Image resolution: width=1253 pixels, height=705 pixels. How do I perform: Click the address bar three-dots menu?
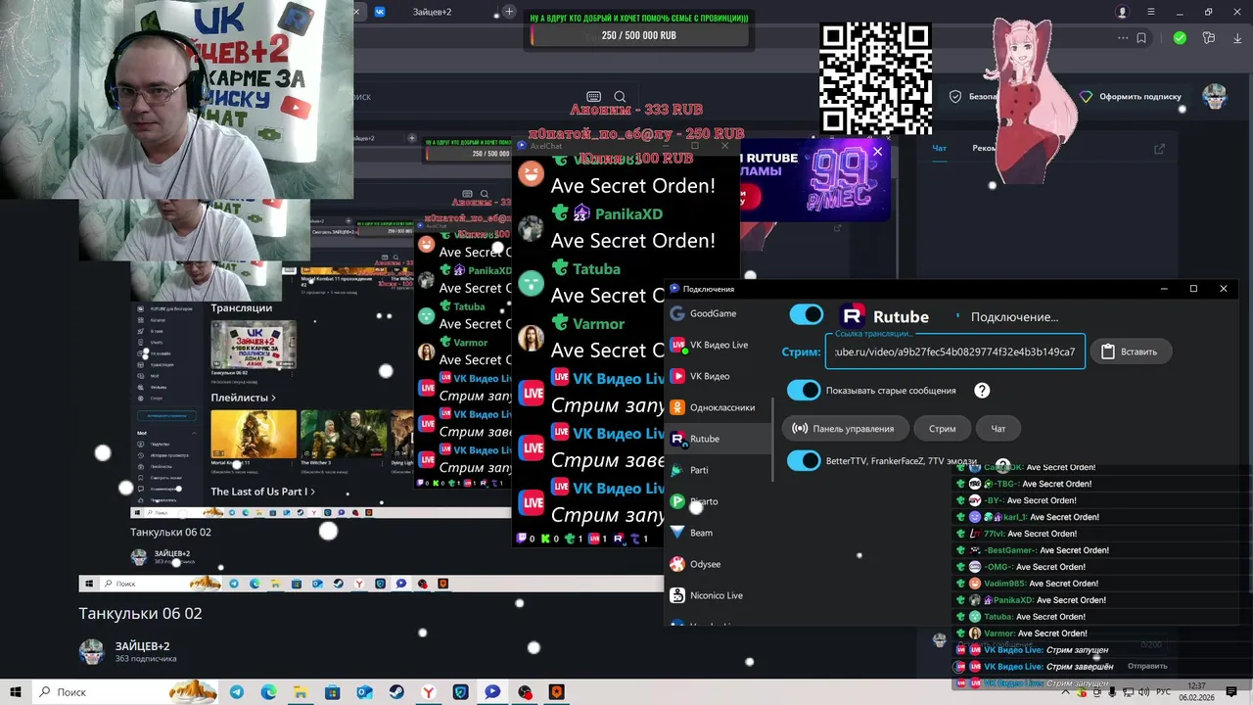1123,38
